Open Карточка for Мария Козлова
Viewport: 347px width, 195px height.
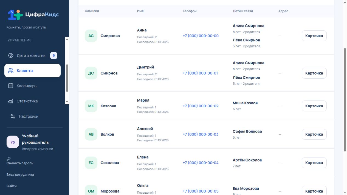(314, 106)
